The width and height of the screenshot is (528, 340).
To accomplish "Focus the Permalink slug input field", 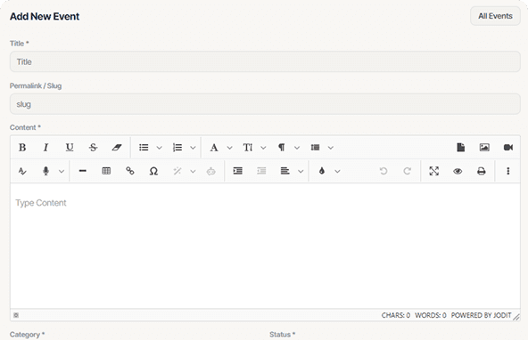I will tap(265, 104).
